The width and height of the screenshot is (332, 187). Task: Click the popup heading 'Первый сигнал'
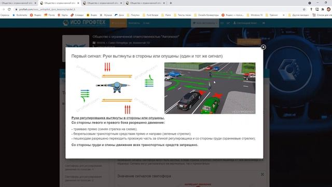[x=147, y=56]
